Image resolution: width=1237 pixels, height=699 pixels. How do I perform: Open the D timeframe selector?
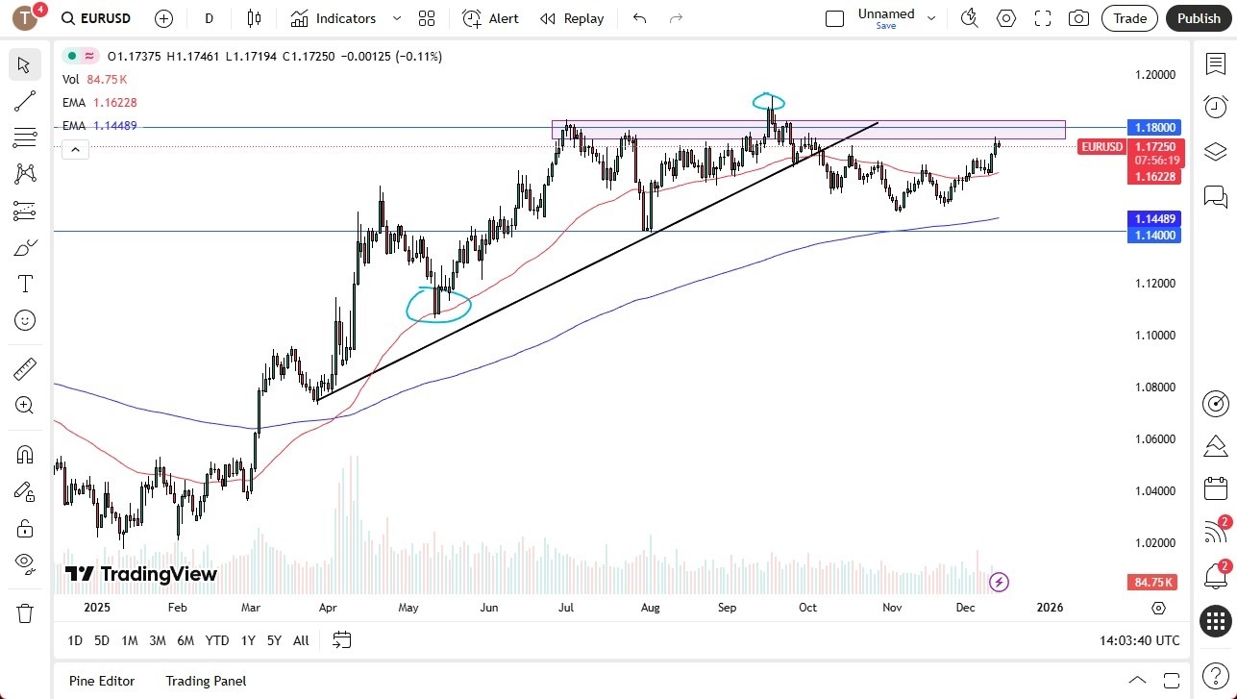(208, 18)
